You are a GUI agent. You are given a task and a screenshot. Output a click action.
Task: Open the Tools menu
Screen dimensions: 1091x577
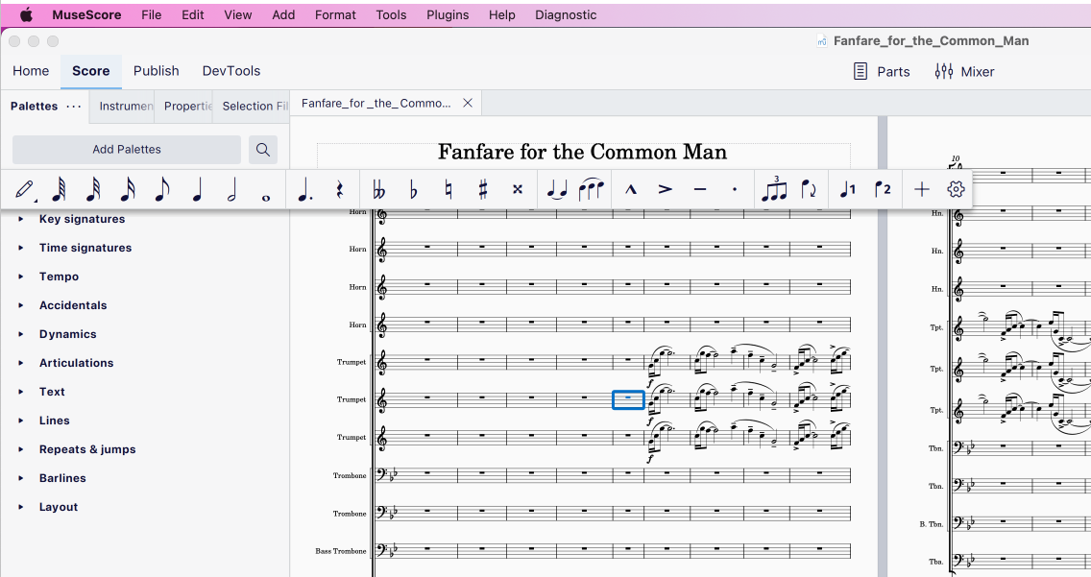(391, 14)
